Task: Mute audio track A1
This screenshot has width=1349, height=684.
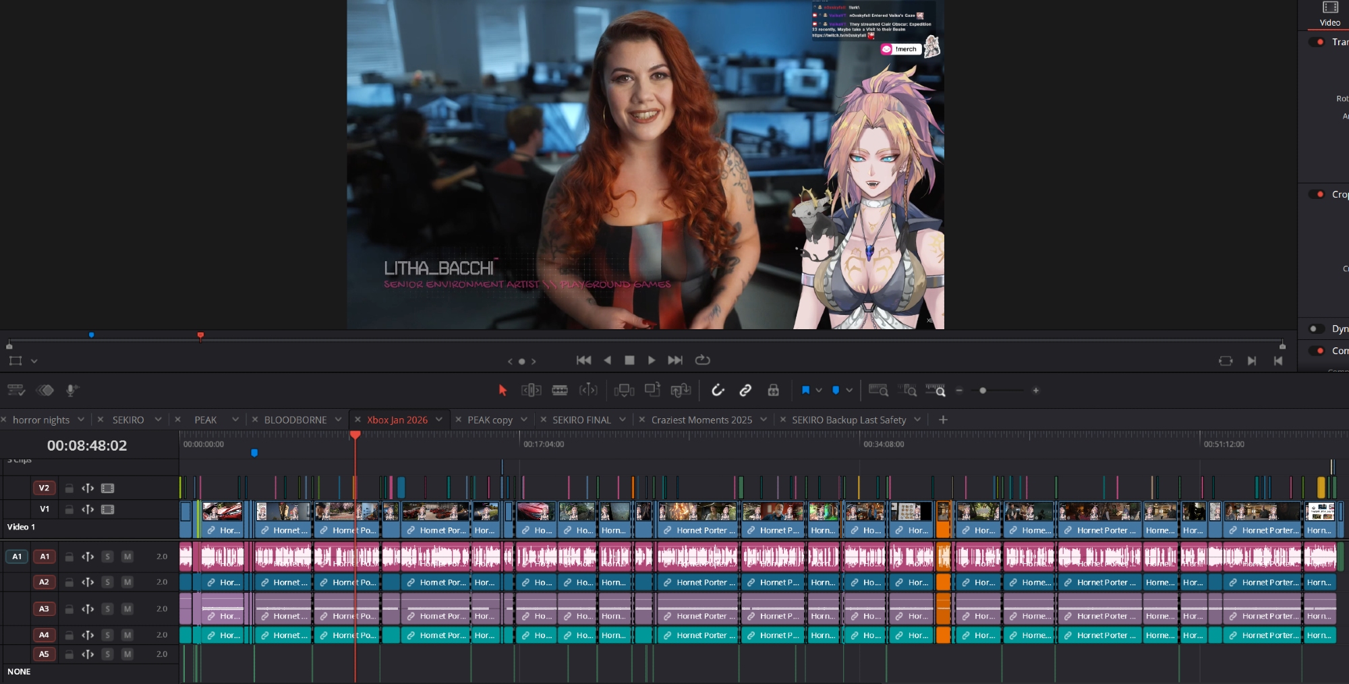Action: point(127,557)
